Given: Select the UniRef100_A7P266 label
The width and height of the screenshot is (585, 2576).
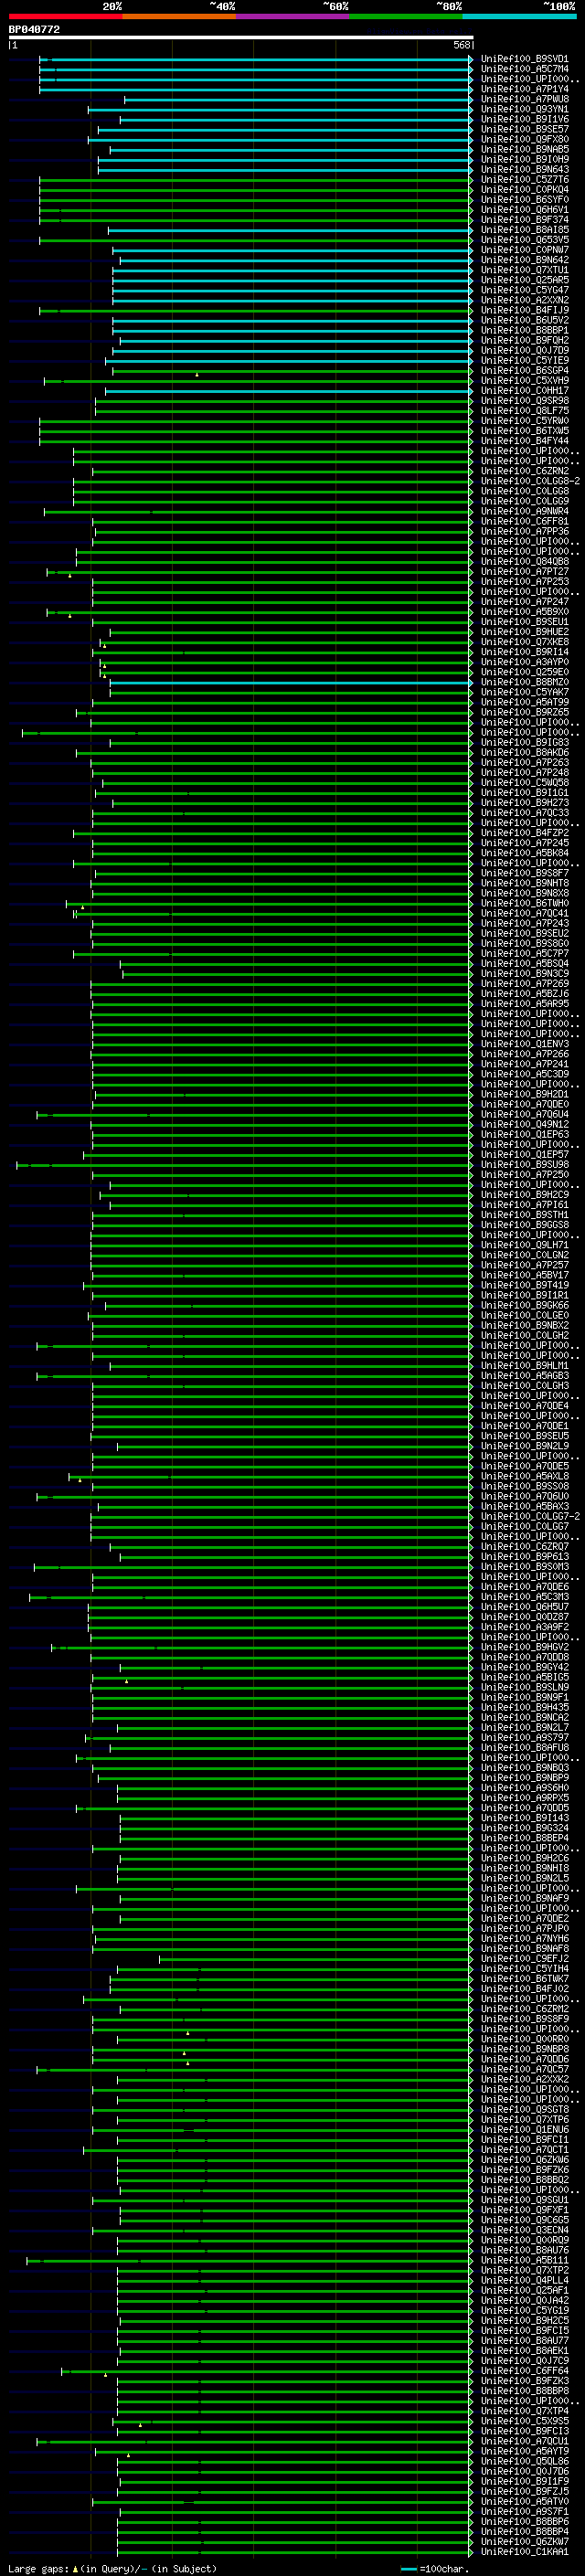Looking at the screenshot, I should point(524,1054).
